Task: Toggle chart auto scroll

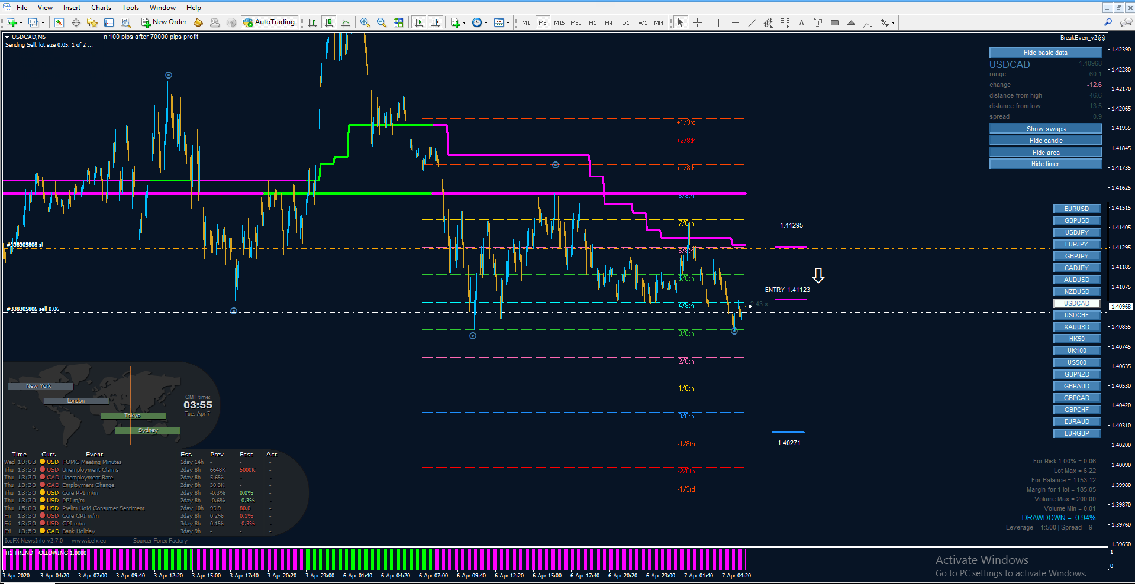Action: [x=419, y=22]
